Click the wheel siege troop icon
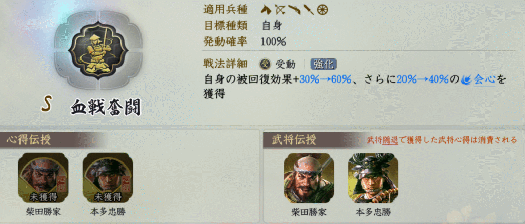The image size is (525, 224). pyautogui.click(x=322, y=10)
